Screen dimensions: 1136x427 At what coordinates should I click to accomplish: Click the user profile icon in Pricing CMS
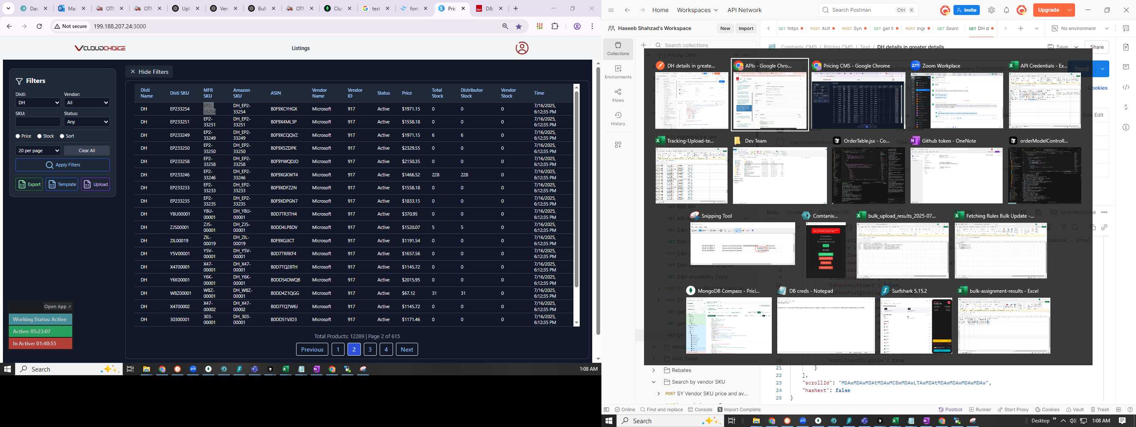point(522,48)
